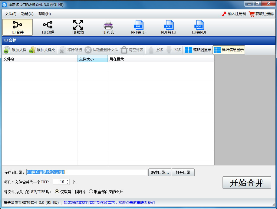
Task: Open the 文件(F) menu
Action: [x=10, y=14]
